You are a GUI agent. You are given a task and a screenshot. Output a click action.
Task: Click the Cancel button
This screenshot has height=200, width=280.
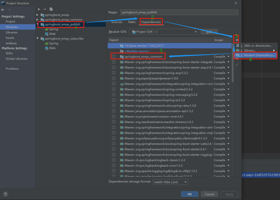[209, 194]
